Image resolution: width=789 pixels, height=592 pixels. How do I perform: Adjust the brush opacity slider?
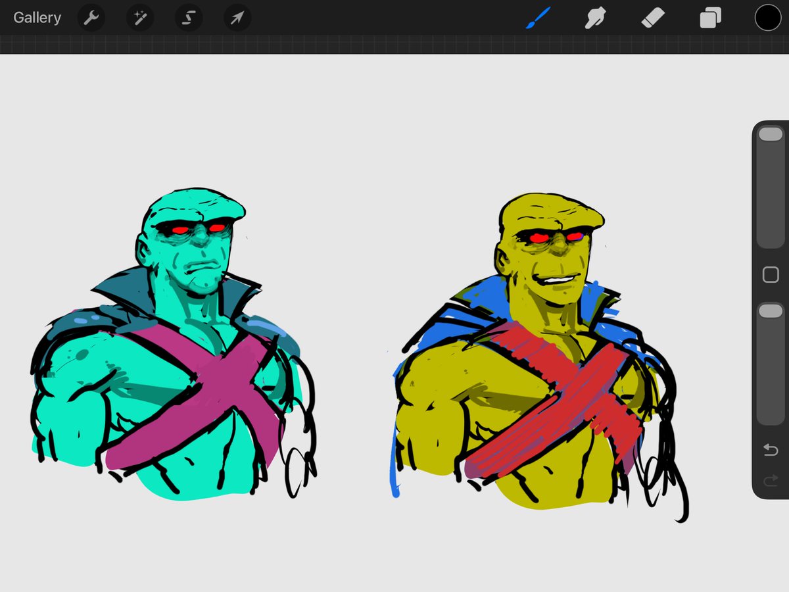point(771,363)
